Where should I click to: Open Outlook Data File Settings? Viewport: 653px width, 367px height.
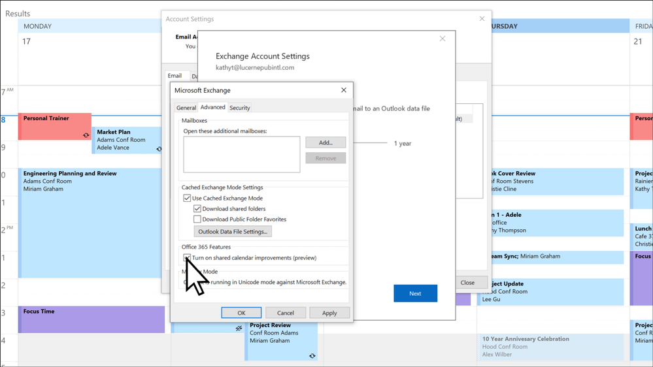click(232, 232)
